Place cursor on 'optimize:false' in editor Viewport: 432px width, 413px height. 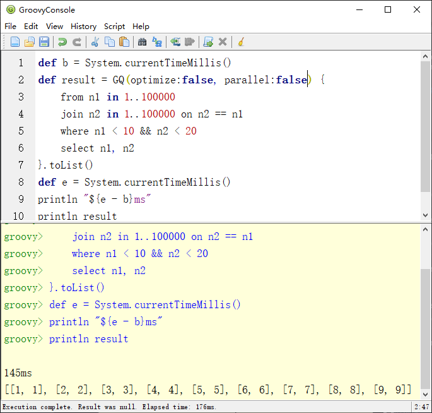172,80
